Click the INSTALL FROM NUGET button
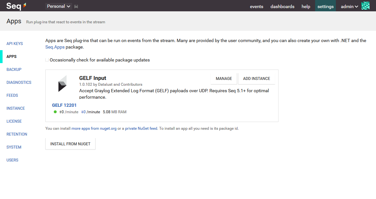This screenshot has height=199, width=376. (x=70, y=144)
